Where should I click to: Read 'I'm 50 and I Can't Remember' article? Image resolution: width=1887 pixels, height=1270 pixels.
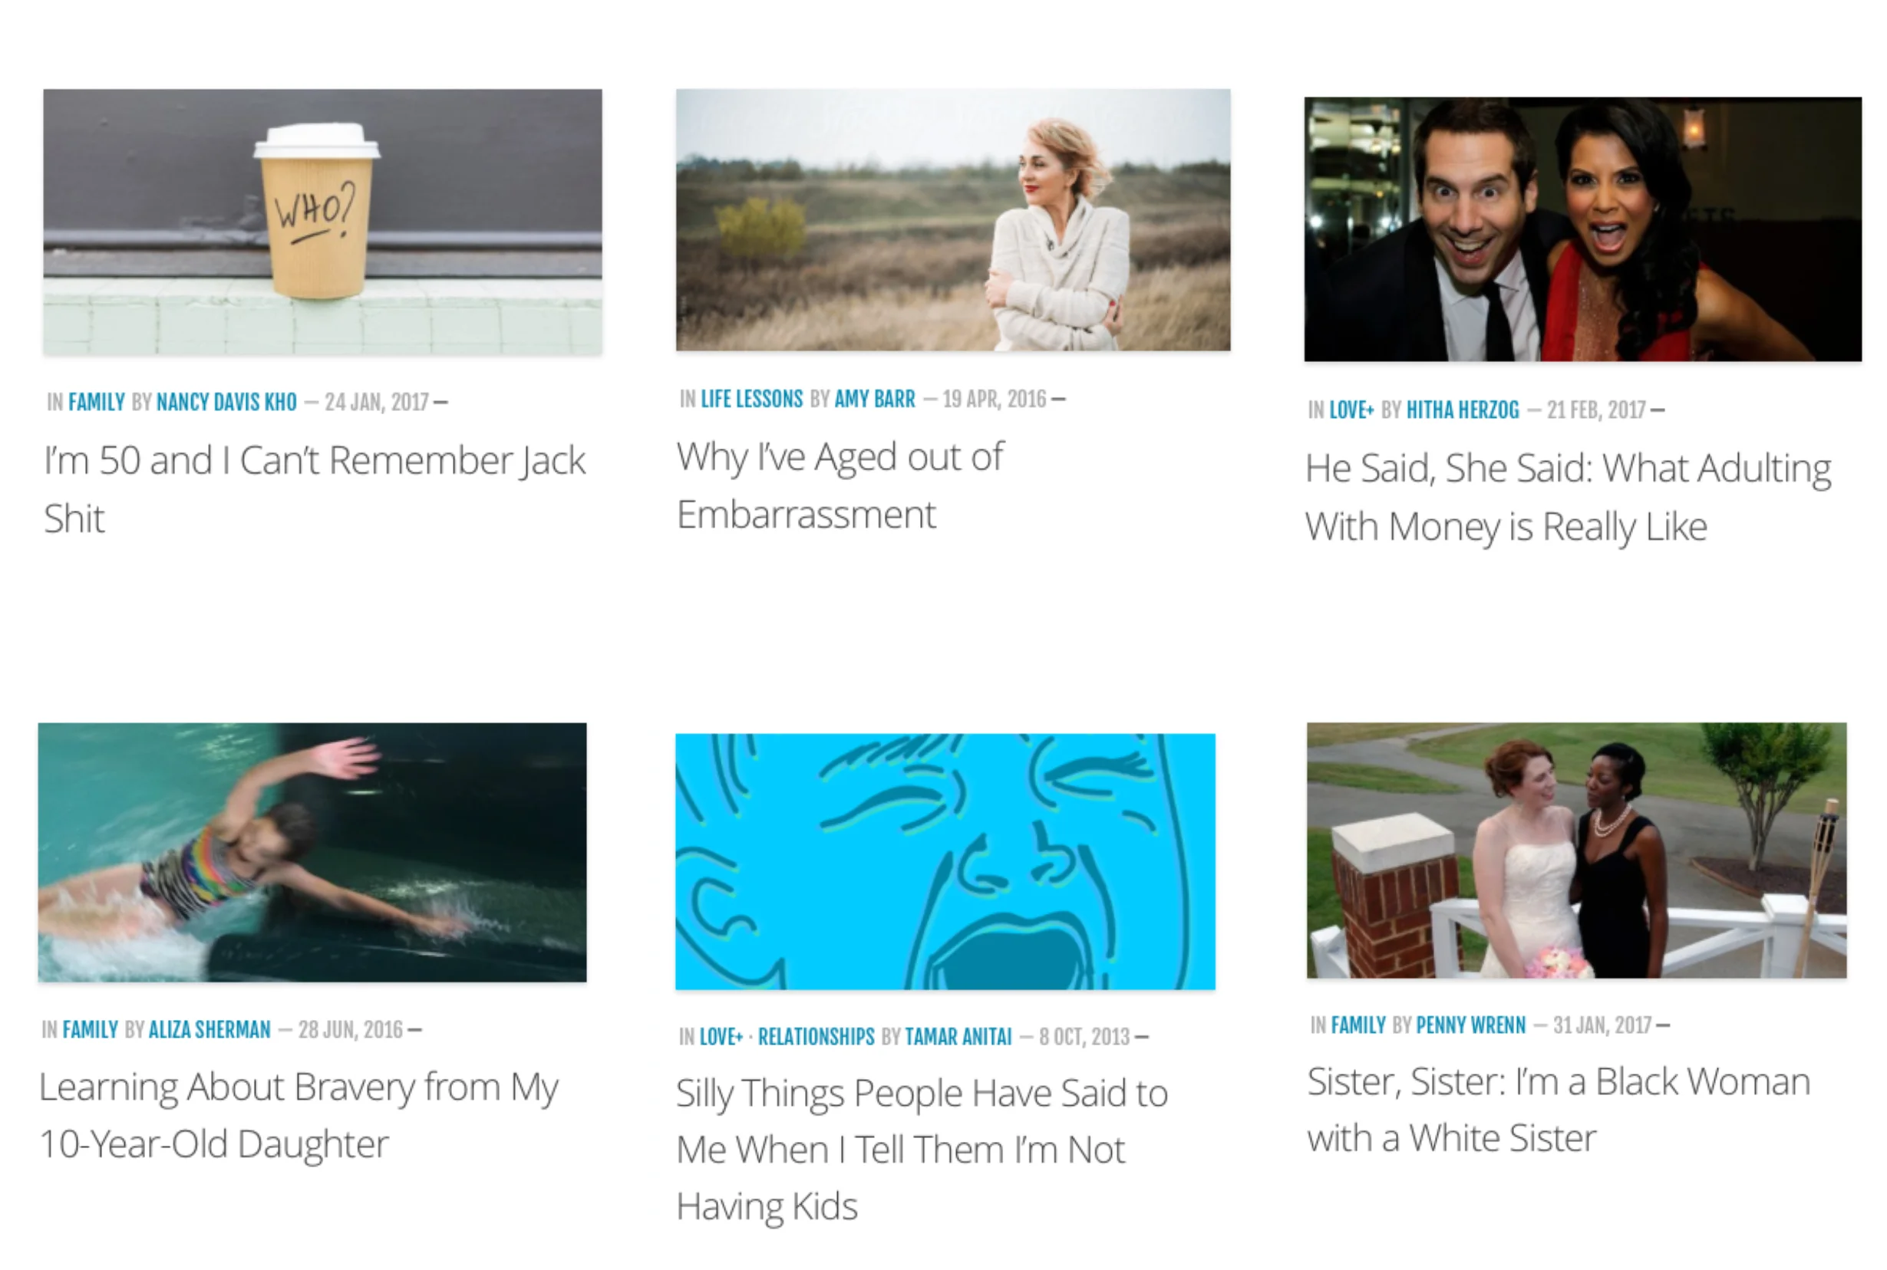pos(315,489)
